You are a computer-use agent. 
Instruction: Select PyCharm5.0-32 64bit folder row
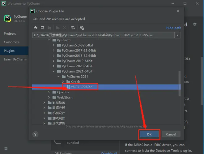click(106, 45)
